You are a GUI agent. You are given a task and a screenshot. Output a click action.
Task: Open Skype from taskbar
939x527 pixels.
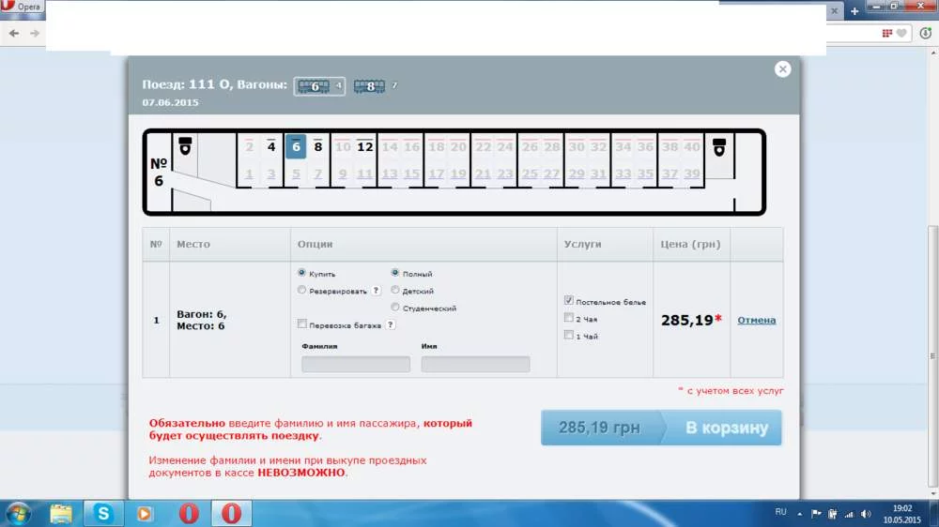pyautogui.click(x=103, y=513)
